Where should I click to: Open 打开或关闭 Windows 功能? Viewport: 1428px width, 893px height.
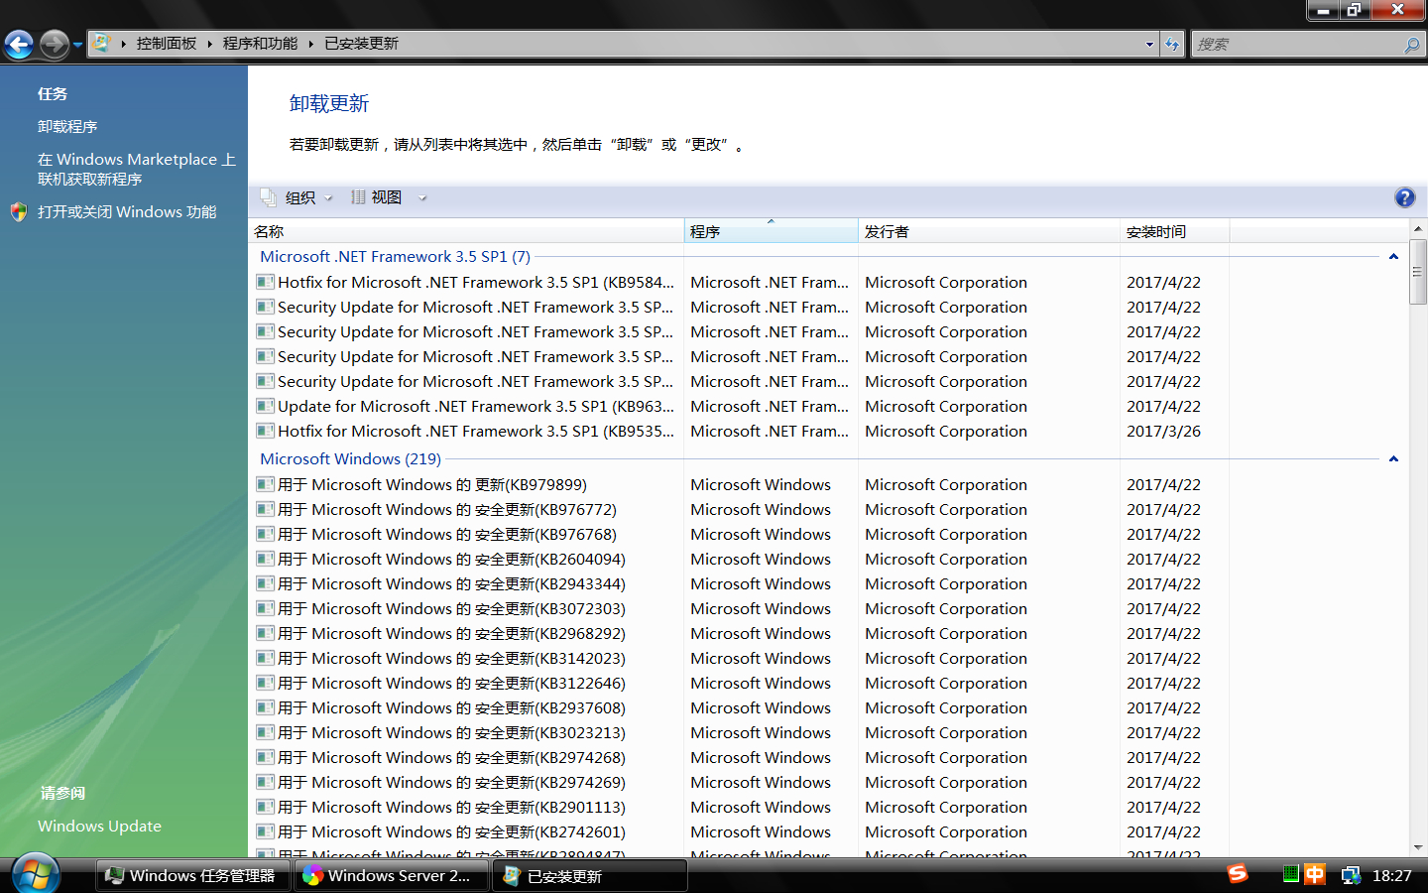point(127,211)
